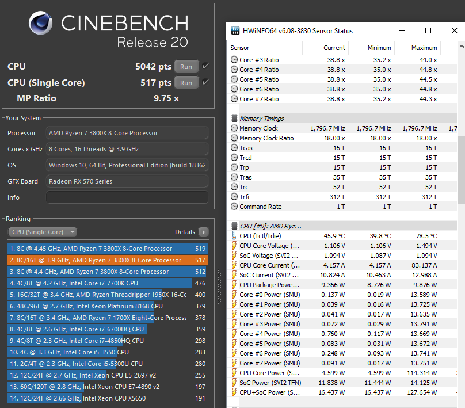Click the HWiNFO scroll up arrow
465x408 pixels.
coord(462,46)
